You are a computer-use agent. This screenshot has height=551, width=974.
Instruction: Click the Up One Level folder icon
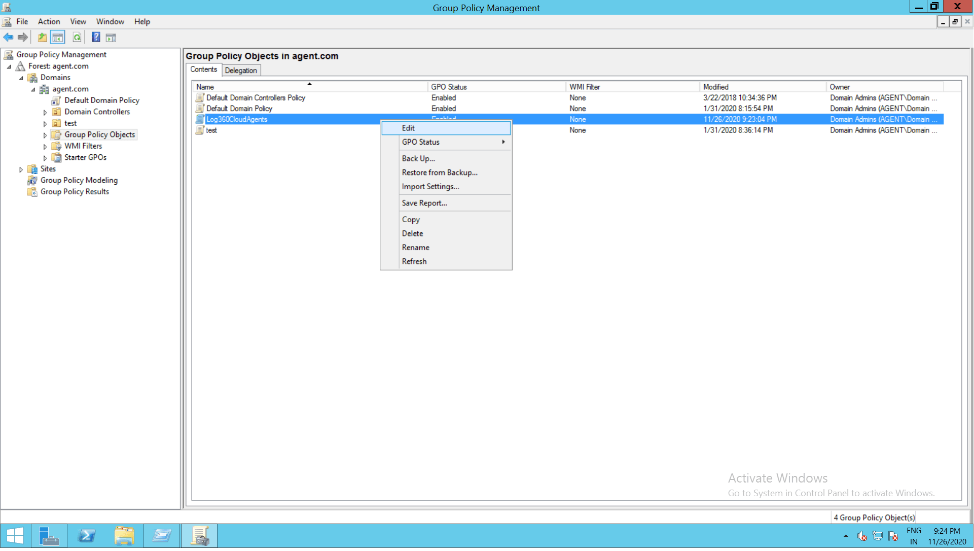point(42,38)
